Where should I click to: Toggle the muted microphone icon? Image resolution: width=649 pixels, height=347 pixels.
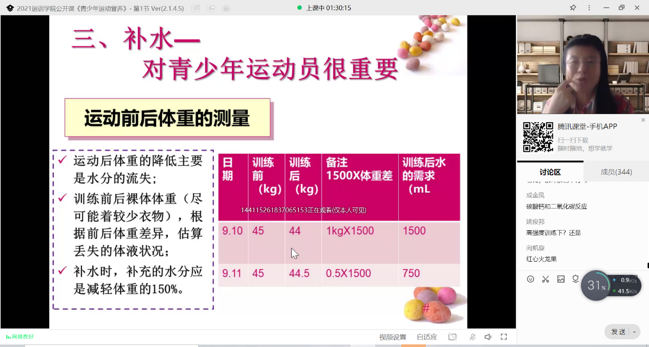[472, 337]
